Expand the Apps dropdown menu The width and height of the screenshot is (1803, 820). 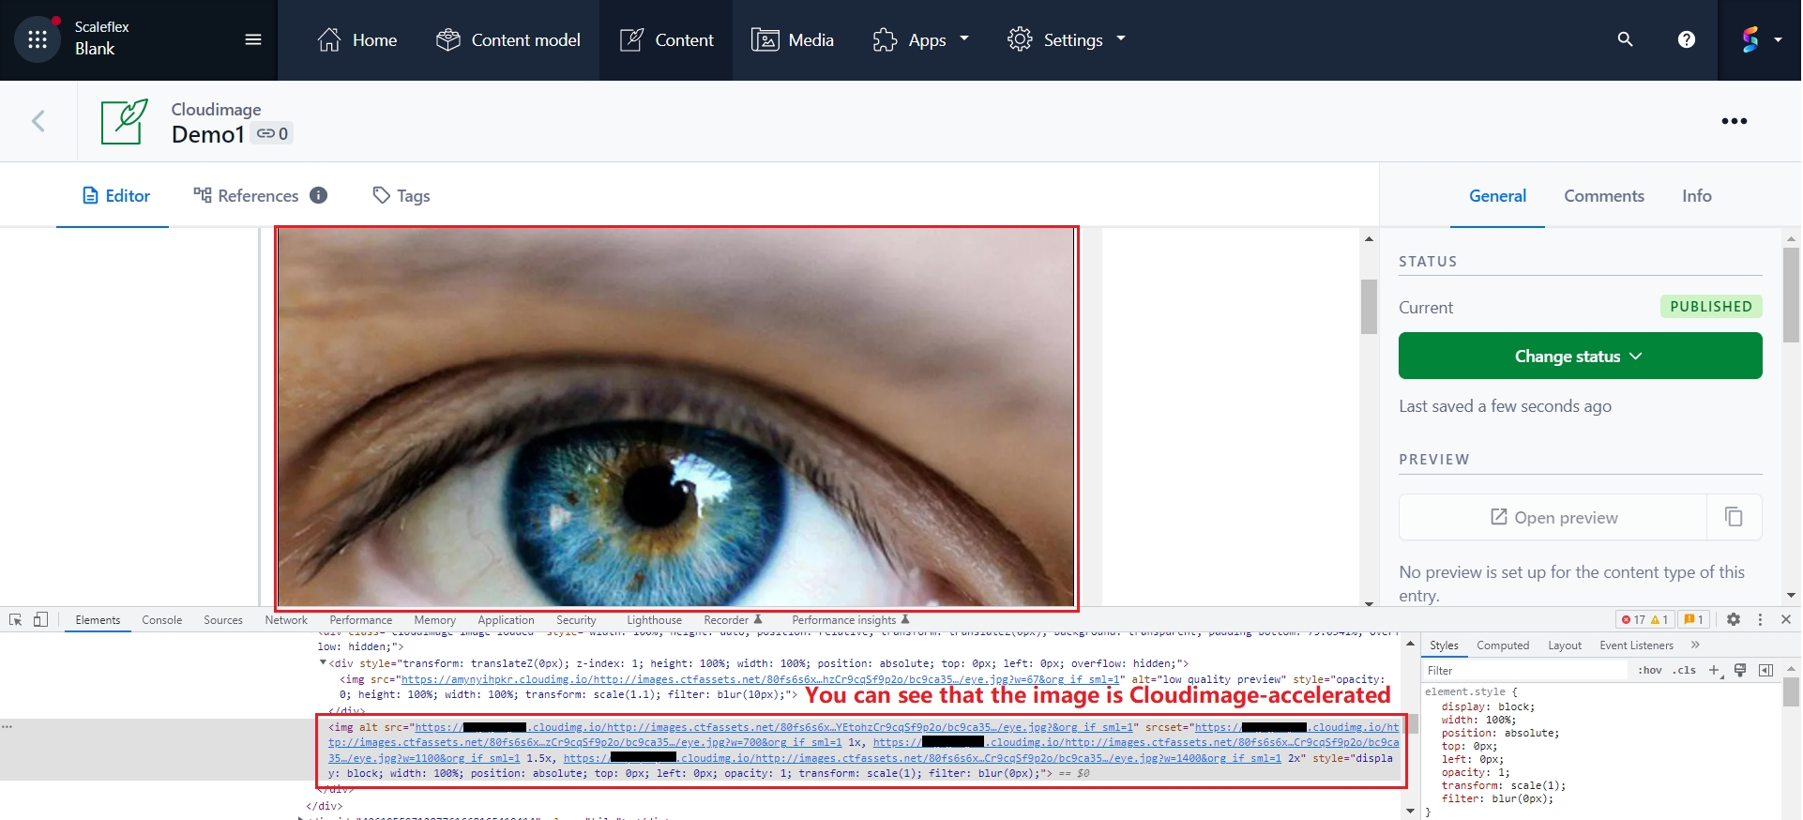[x=920, y=39]
